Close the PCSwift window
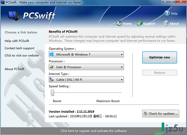This screenshot has height=135, width=187. tap(181, 2)
